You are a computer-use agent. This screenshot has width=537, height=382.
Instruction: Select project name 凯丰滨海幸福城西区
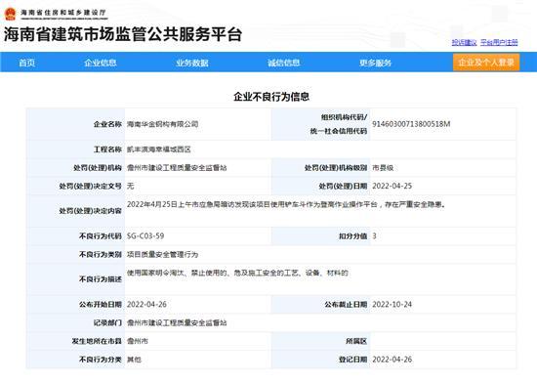pyautogui.click(x=159, y=149)
